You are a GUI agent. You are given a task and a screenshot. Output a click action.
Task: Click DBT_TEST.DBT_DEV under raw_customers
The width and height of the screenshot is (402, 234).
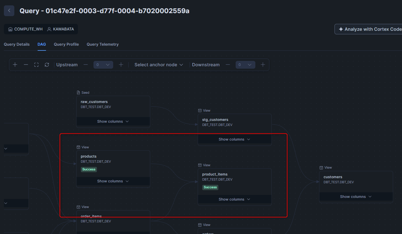click(96, 107)
